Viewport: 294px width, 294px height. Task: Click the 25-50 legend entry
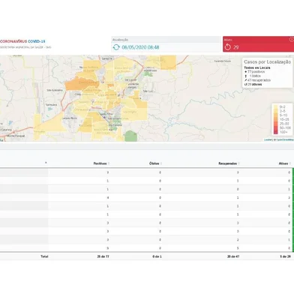click(284, 124)
